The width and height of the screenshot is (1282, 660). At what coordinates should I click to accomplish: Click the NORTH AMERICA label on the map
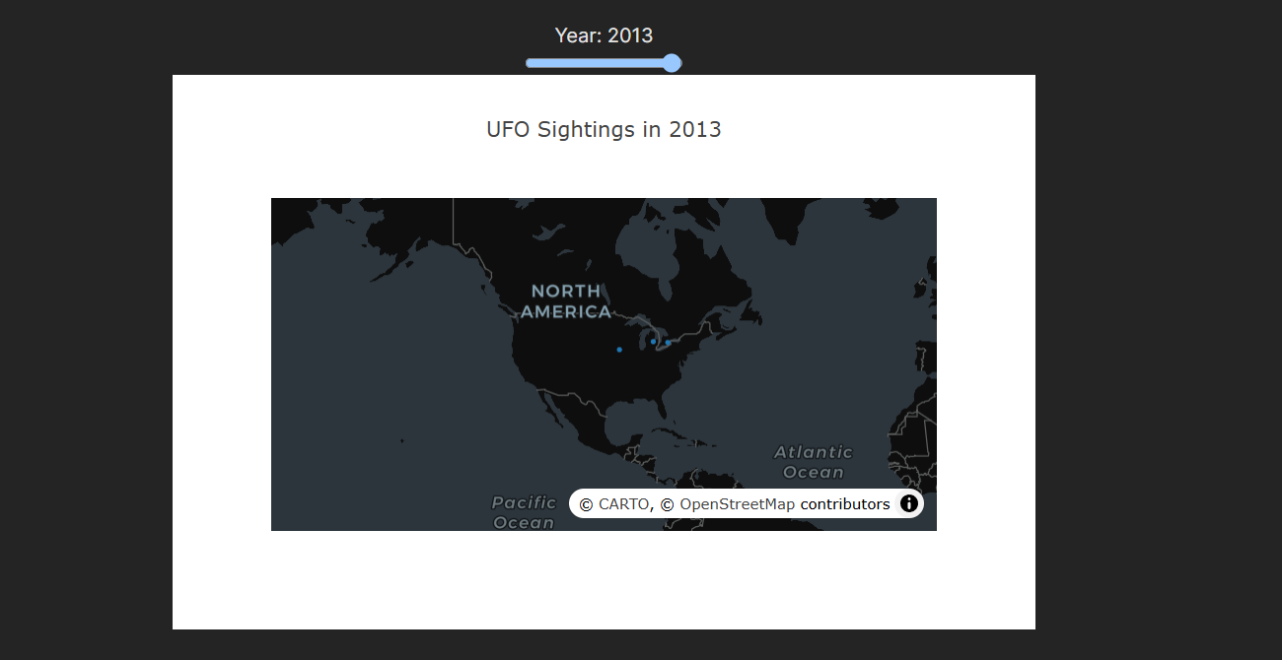click(565, 301)
